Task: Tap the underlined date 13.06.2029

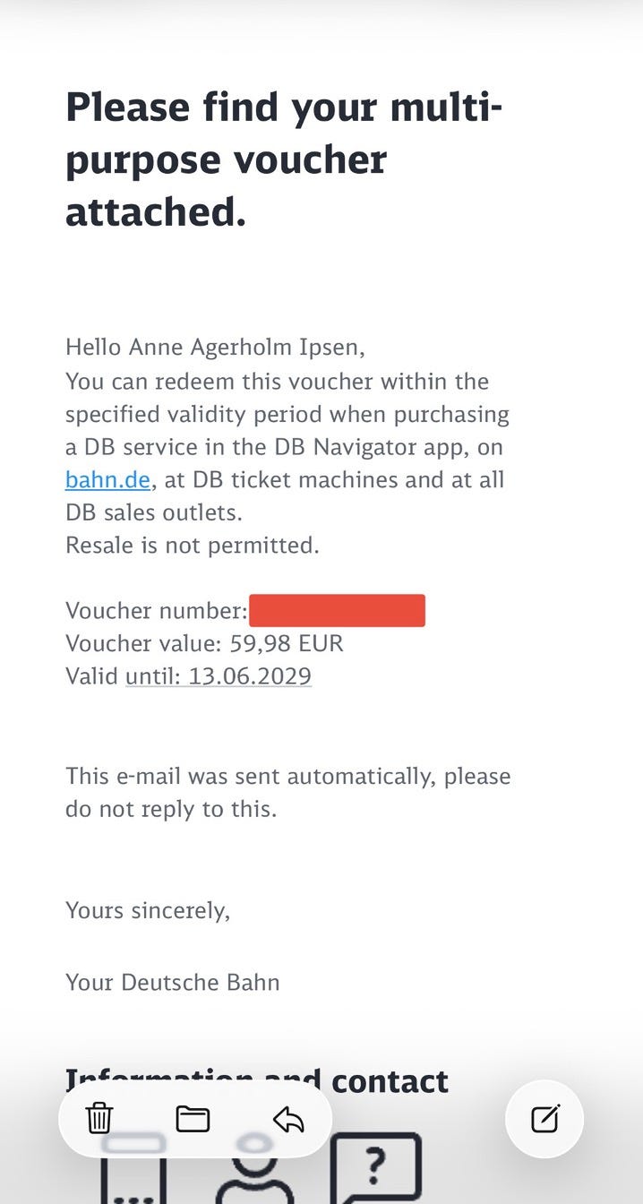Action: (x=219, y=675)
